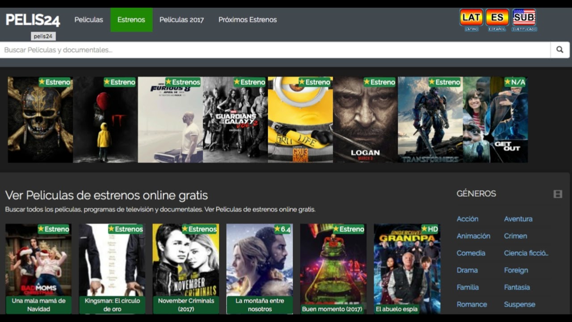
Task: Open the Logan movie poster
Action: click(x=366, y=119)
